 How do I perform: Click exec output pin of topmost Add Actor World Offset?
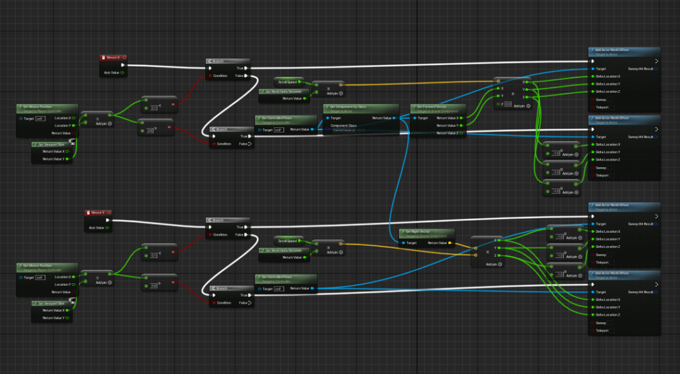pos(655,62)
